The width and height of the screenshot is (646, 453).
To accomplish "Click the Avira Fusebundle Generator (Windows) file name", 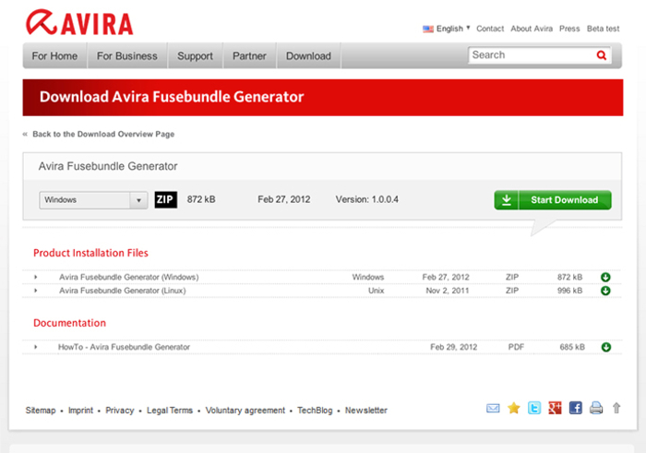I will pos(128,277).
